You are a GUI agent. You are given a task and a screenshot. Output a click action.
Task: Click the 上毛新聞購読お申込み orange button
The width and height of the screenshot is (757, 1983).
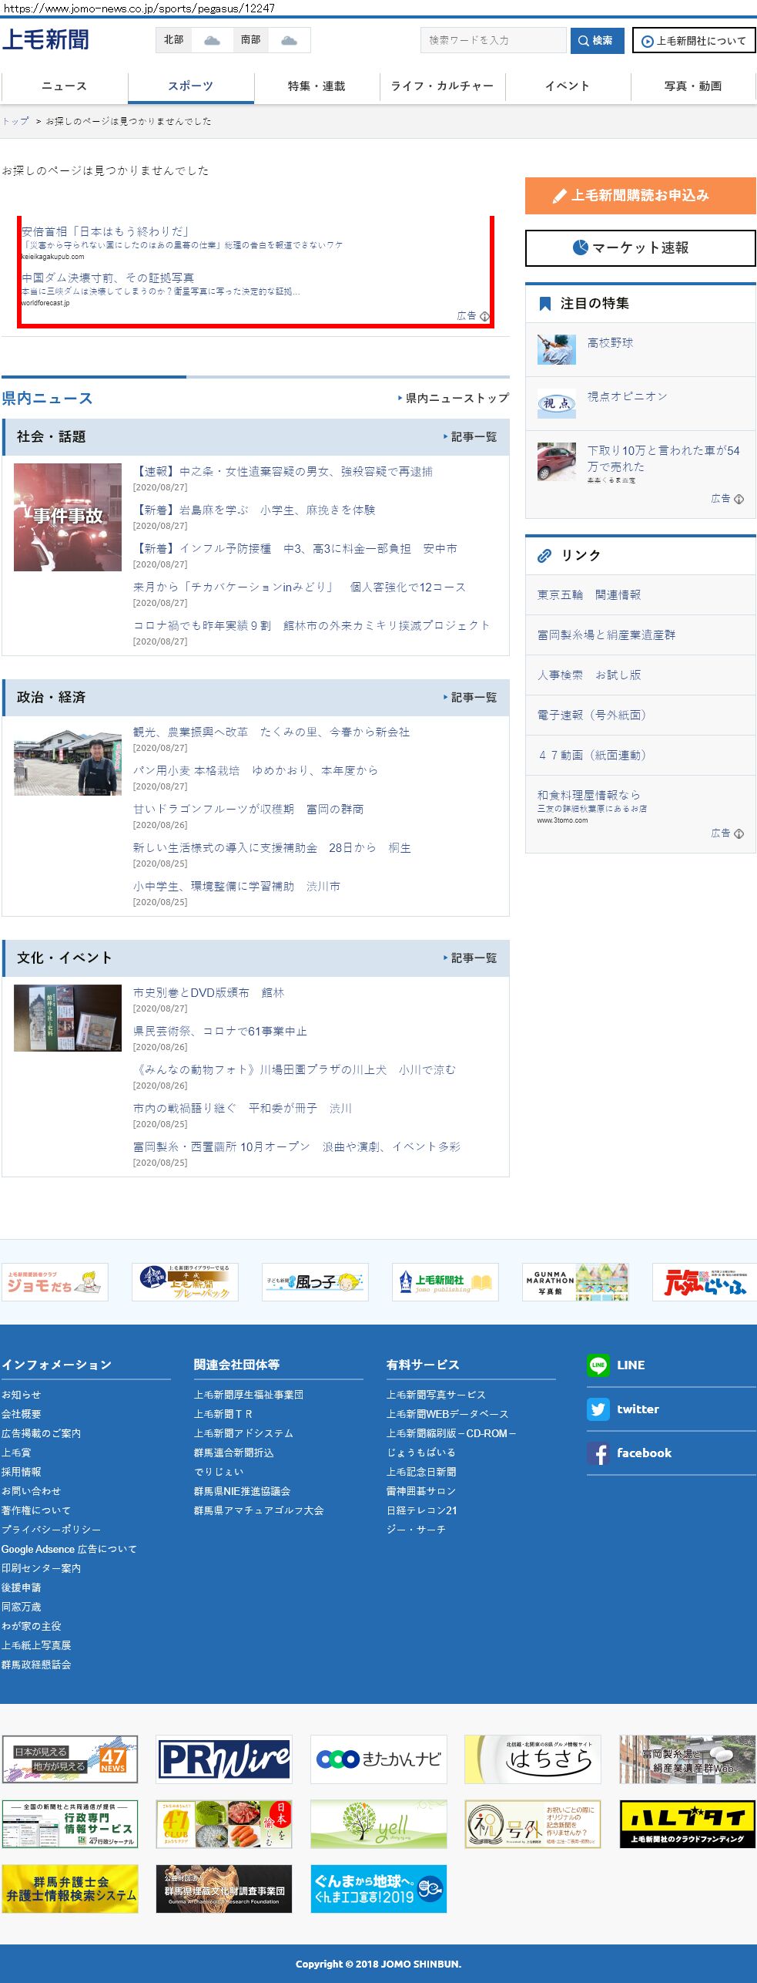point(640,196)
